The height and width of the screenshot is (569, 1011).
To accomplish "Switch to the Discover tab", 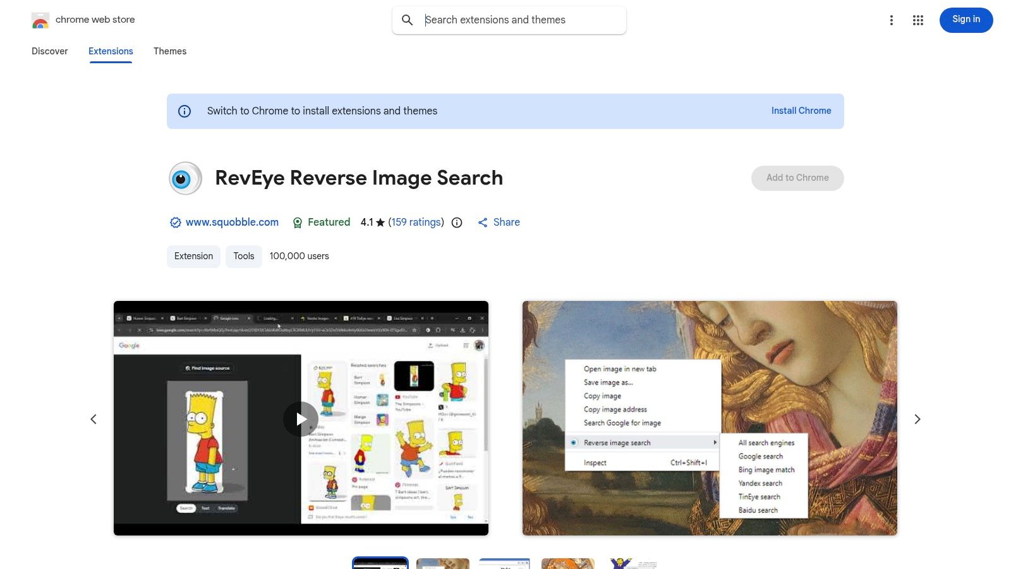I will pyautogui.click(x=50, y=51).
